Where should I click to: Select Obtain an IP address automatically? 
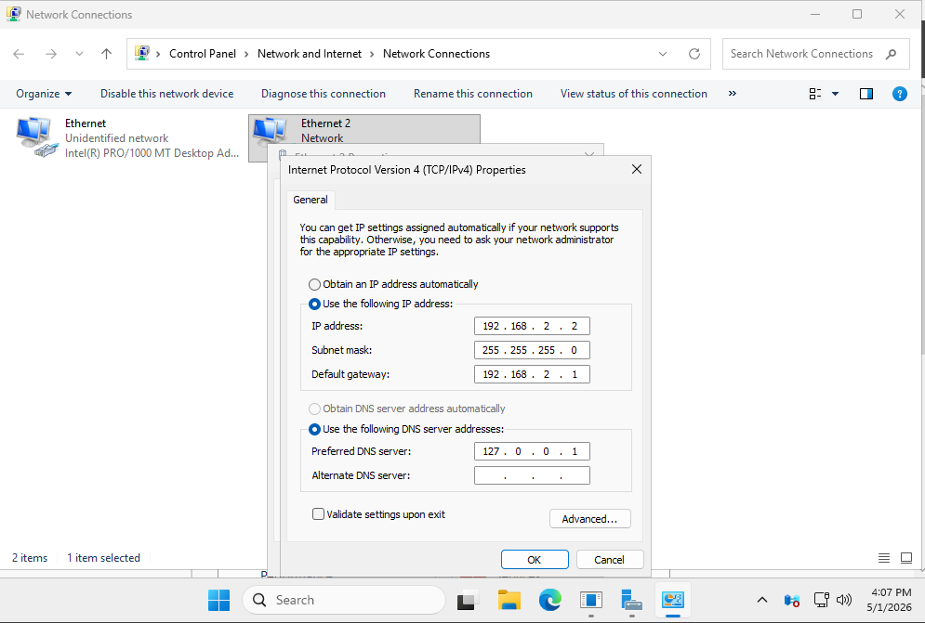pos(314,285)
